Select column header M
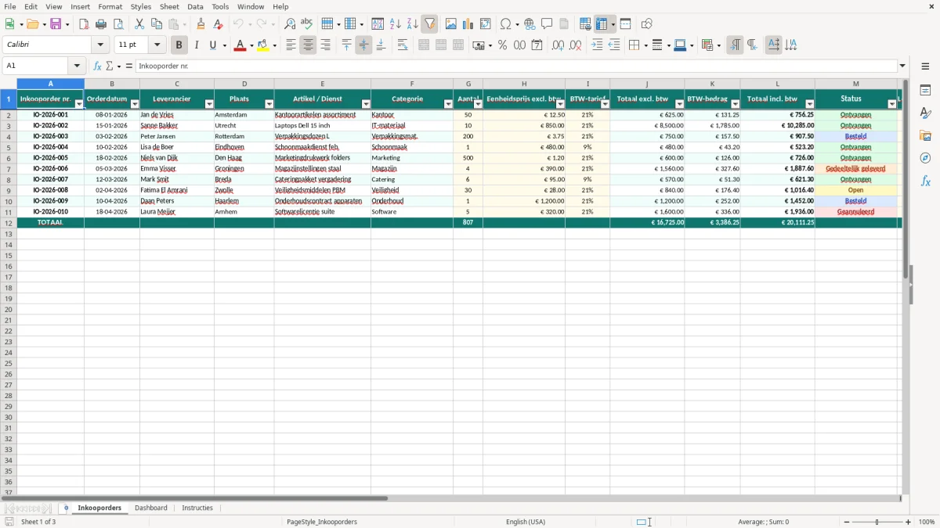Screen dimensions: 940x528 [x=855, y=84]
